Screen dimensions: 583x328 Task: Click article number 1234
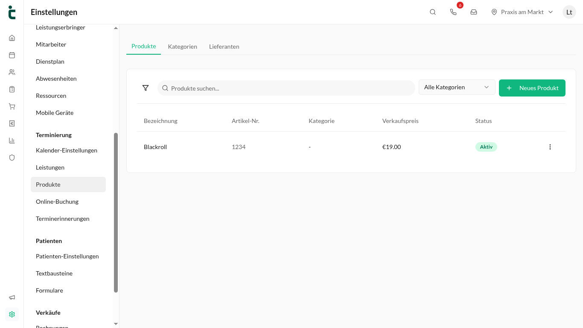pyautogui.click(x=239, y=147)
